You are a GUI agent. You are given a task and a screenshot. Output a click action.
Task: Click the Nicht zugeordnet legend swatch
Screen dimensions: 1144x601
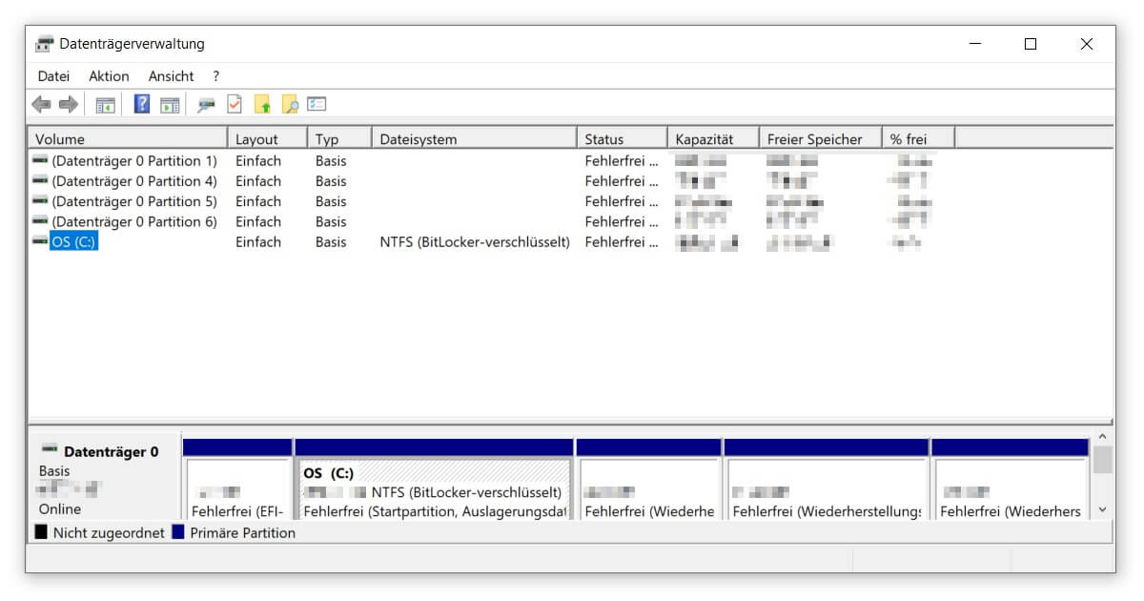(x=38, y=532)
